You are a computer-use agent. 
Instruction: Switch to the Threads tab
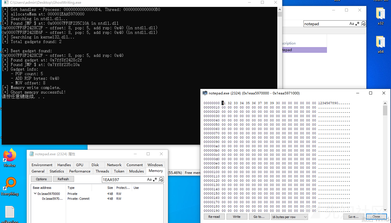(x=102, y=171)
